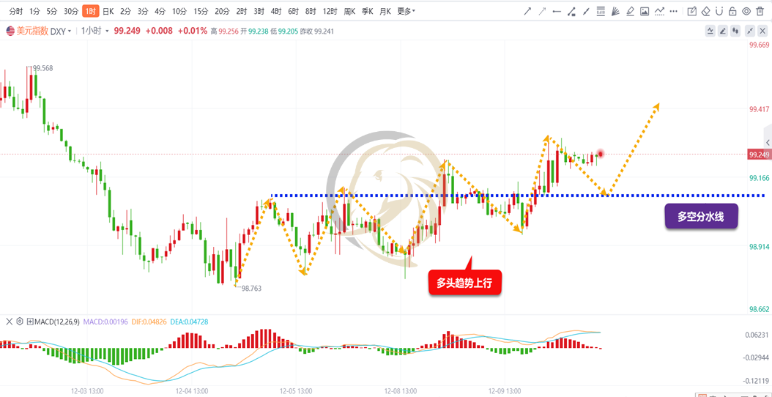
Task: Switch to the 12时 timeframe
Action: point(330,11)
